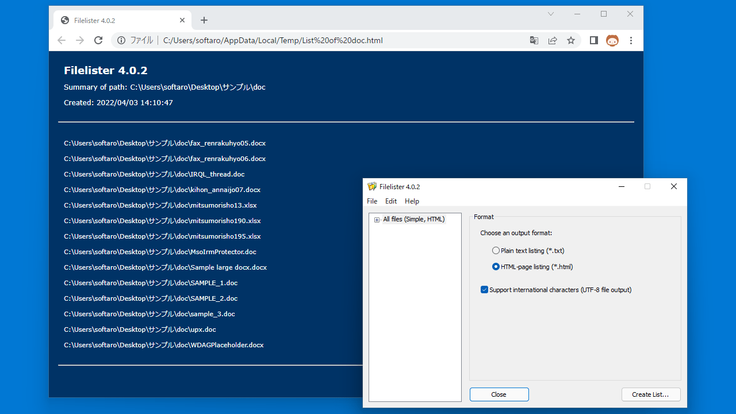Click the globe favicon on browser tab
736x414 pixels.
[x=65, y=20]
